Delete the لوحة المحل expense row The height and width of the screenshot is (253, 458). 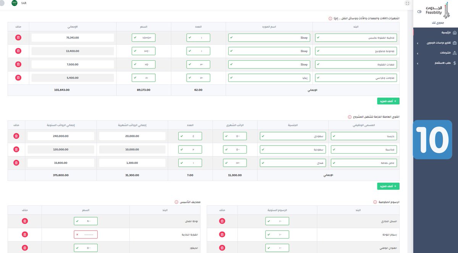(x=25, y=221)
